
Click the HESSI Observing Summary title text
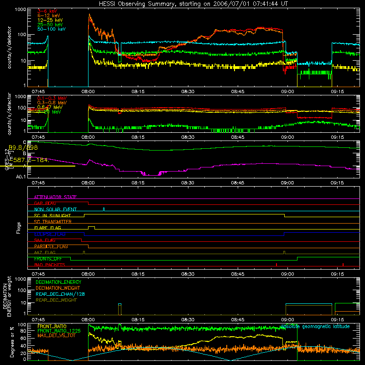[x=193, y=4]
